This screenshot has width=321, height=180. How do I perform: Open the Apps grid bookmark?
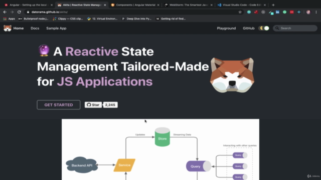tap(9, 19)
